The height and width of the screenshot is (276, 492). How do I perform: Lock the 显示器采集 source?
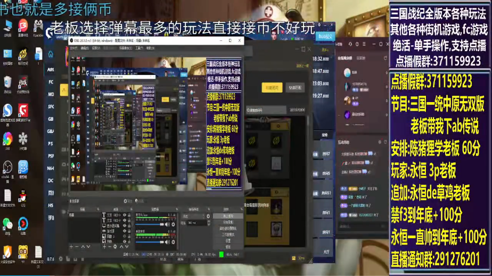[x=129, y=225]
